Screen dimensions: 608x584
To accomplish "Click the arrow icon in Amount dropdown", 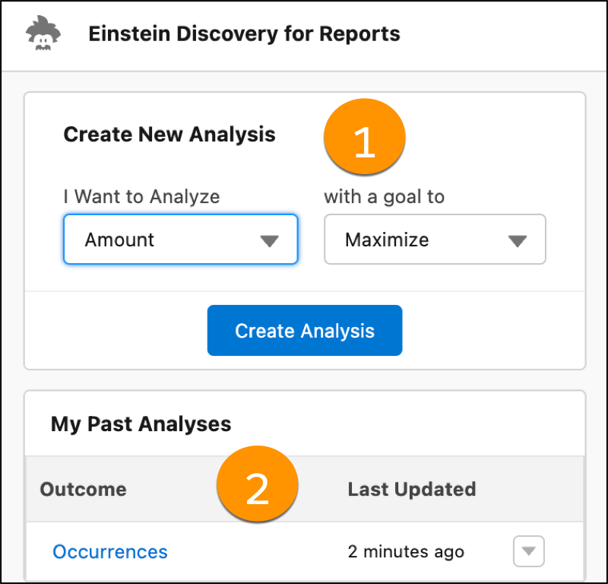I will (x=269, y=241).
